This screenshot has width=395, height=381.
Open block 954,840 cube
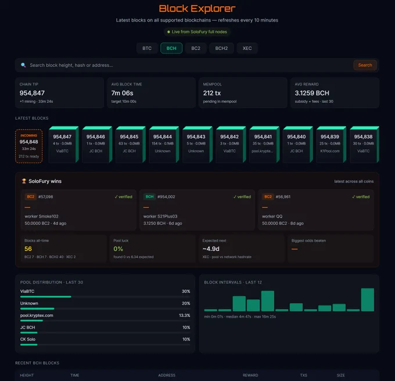[x=298, y=145]
